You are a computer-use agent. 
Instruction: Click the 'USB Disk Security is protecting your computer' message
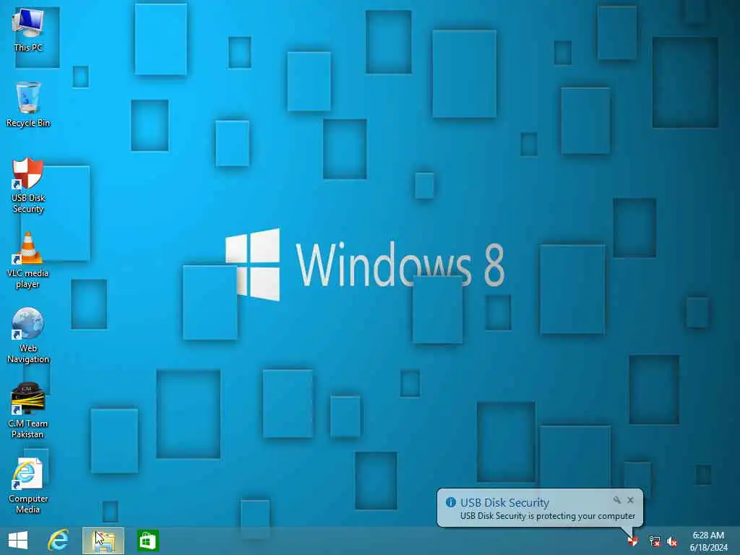tap(548, 516)
